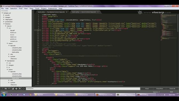
Task: Open the File menu
Action: tap(2, 8)
